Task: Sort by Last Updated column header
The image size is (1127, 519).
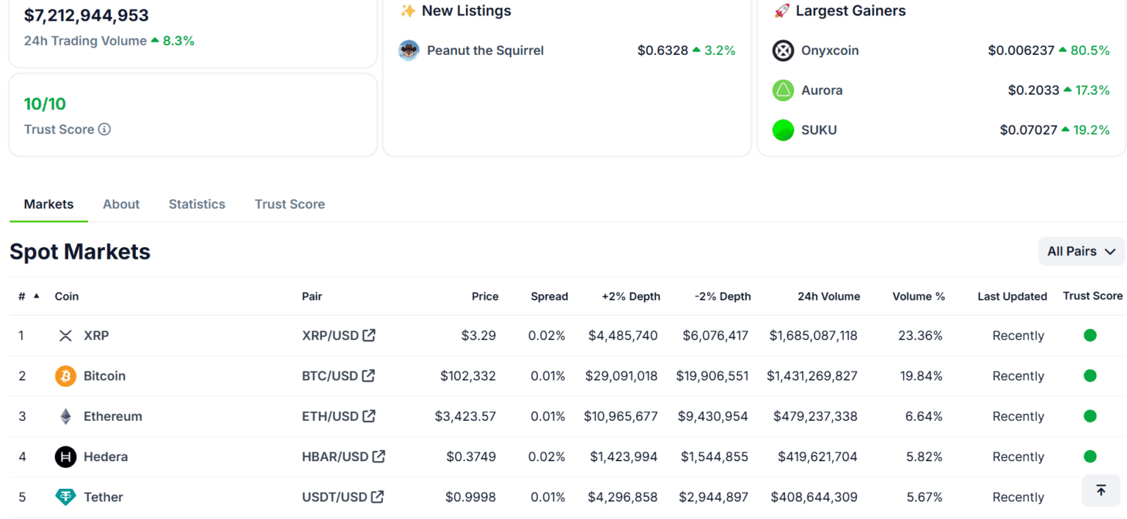Action: point(1013,296)
